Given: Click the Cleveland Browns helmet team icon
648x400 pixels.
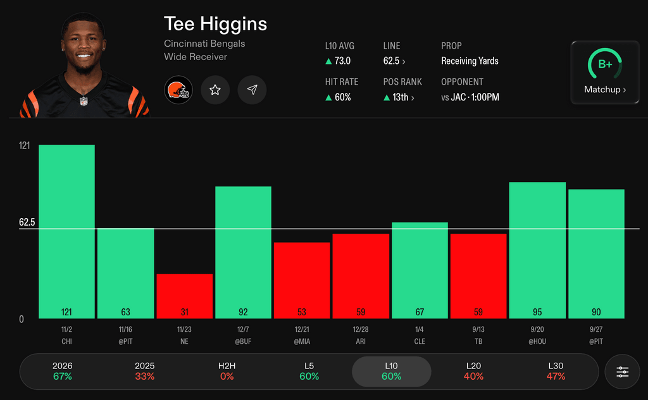Looking at the screenshot, I should (x=178, y=90).
